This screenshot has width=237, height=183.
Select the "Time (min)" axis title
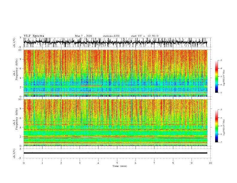(x=120, y=166)
